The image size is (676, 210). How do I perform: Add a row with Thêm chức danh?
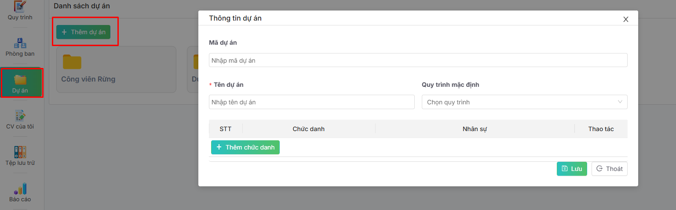pos(245,147)
